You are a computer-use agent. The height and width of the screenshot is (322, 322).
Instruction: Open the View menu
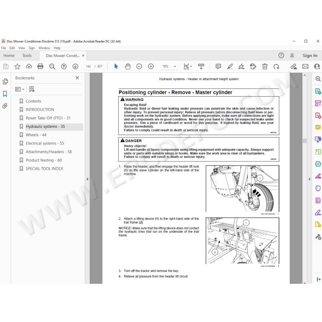(x=22, y=48)
